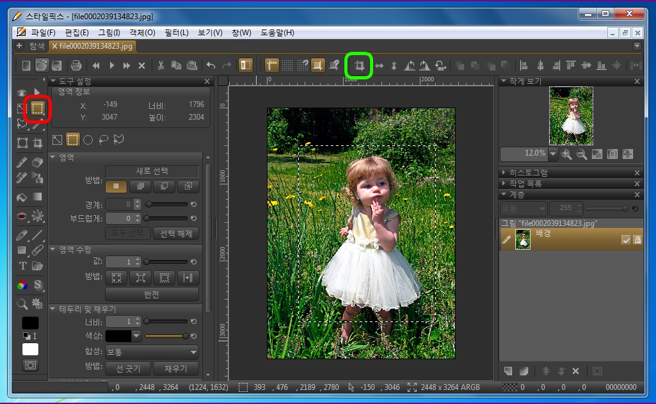Open the 색상 color dropdown arrow
656x404 pixels.
[136, 335]
